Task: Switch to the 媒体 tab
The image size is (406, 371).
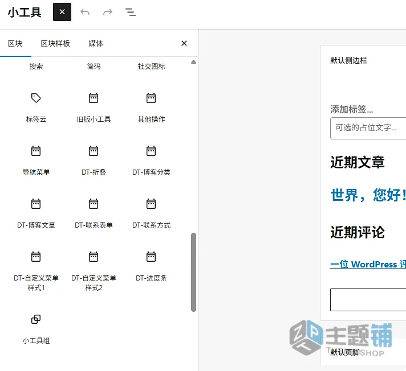Action: point(96,43)
